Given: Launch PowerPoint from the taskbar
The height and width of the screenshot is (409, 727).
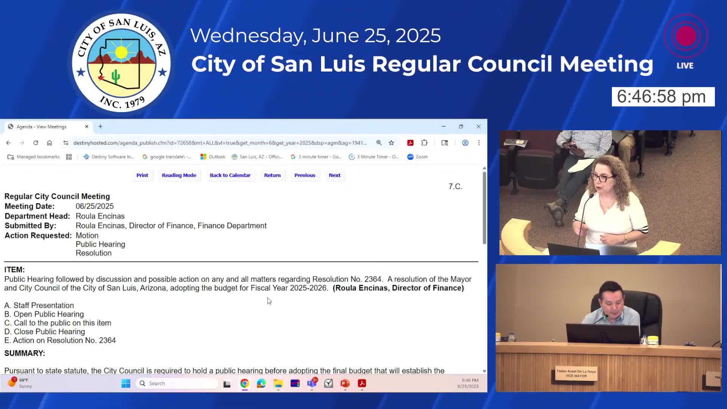Looking at the screenshot, I should 345,384.
